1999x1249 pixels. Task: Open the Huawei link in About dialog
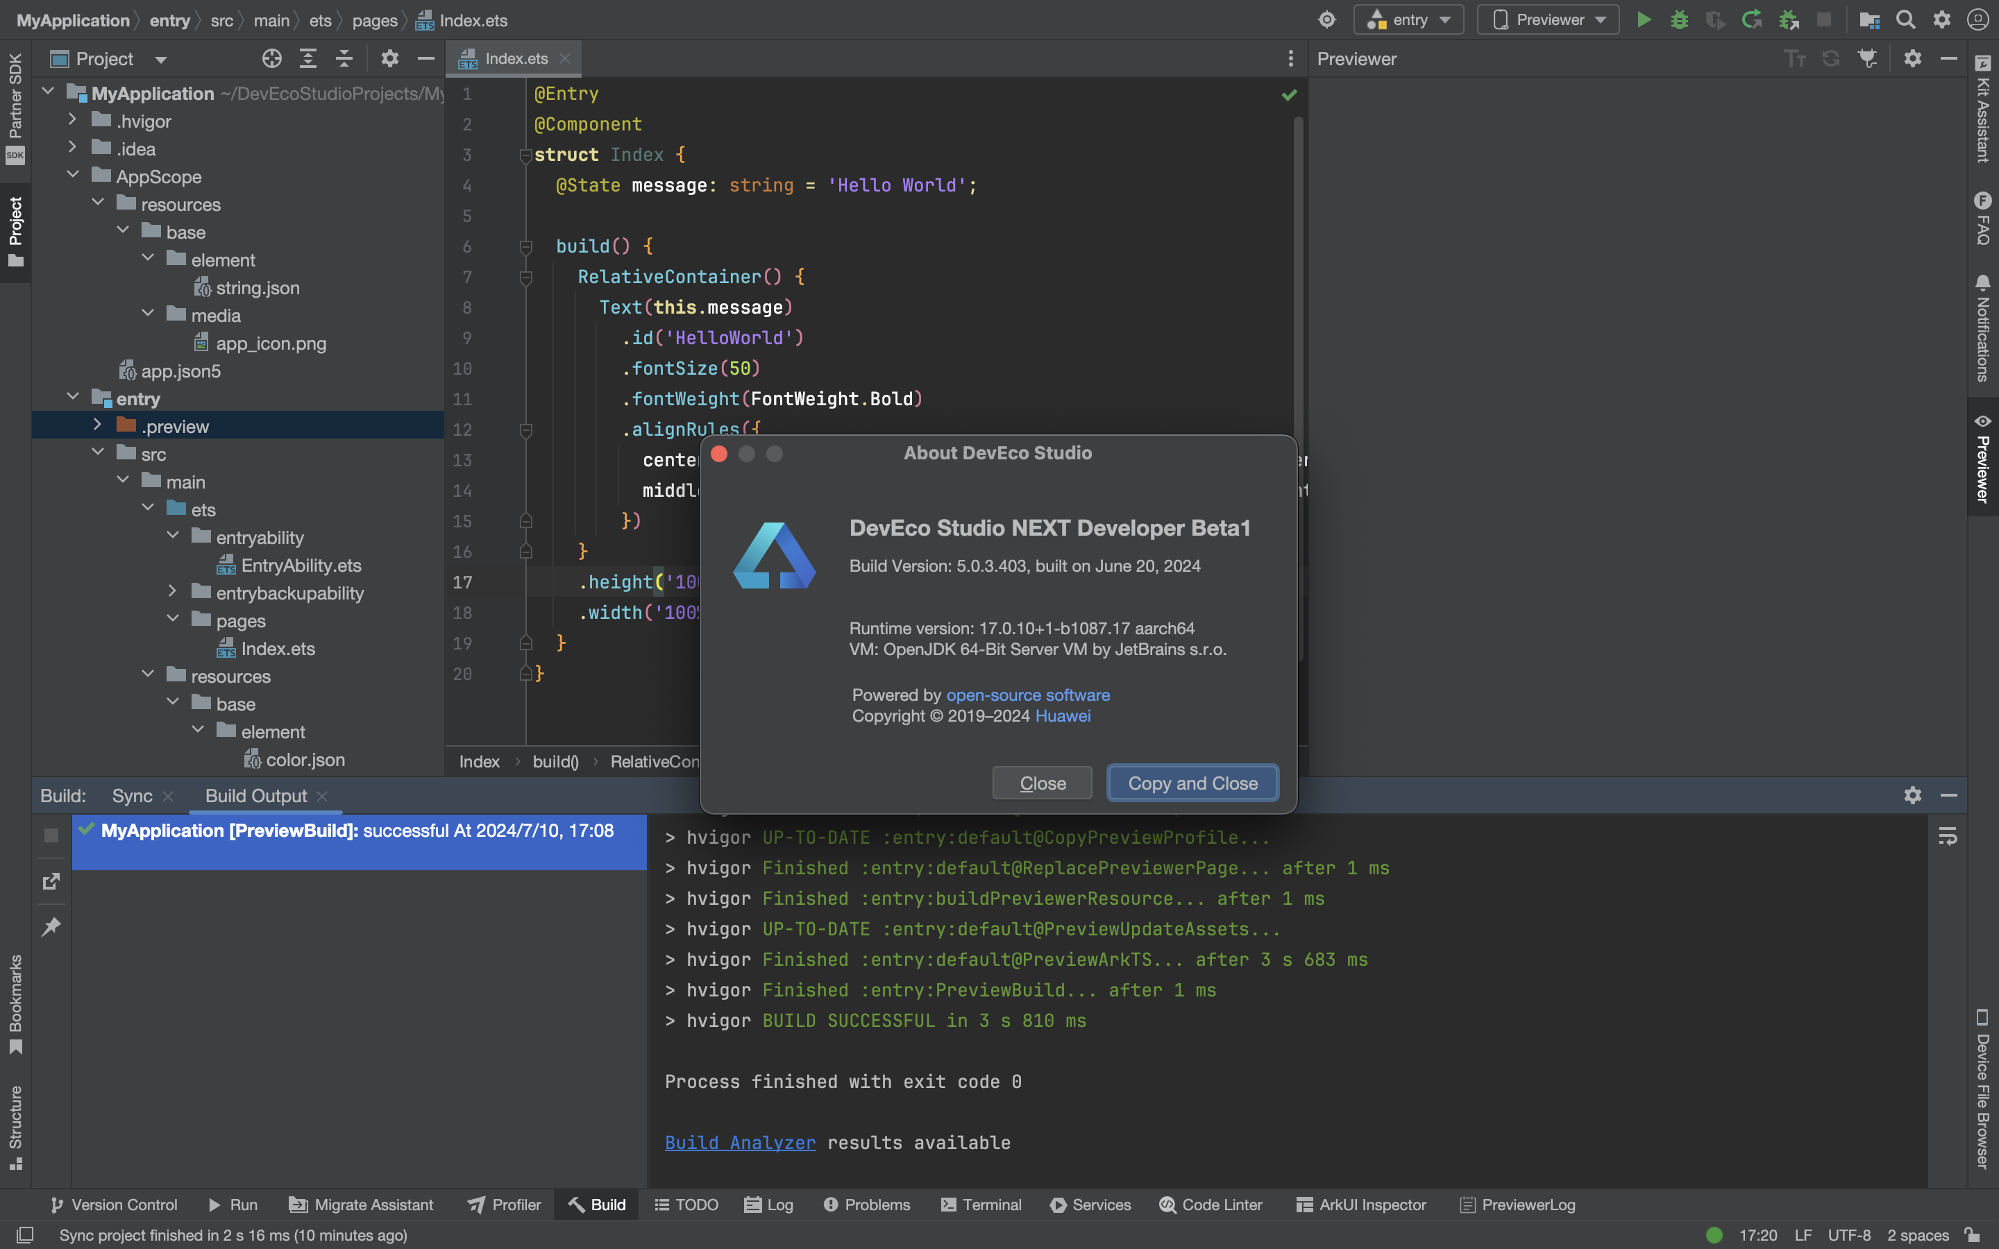tap(1062, 715)
